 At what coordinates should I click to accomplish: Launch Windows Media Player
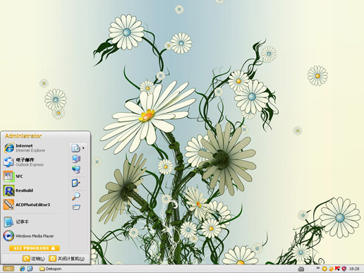click(28, 236)
